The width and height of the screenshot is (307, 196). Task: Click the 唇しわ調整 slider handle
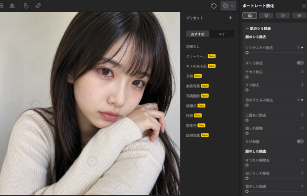(247, 133)
